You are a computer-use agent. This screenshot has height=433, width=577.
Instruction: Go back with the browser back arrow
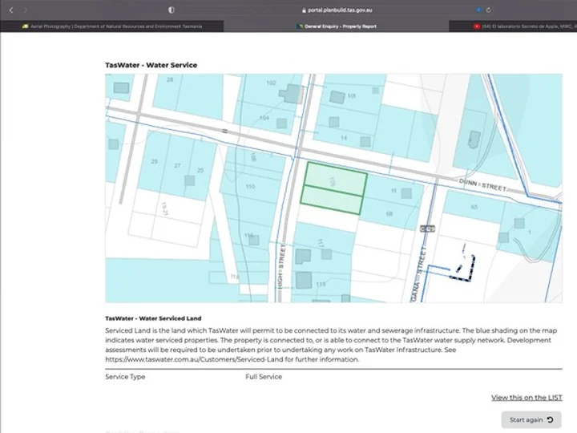coord(11,10)
